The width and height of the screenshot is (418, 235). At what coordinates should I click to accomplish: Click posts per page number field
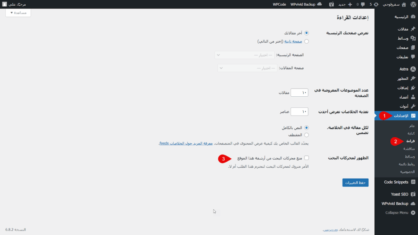coord(299,93)
